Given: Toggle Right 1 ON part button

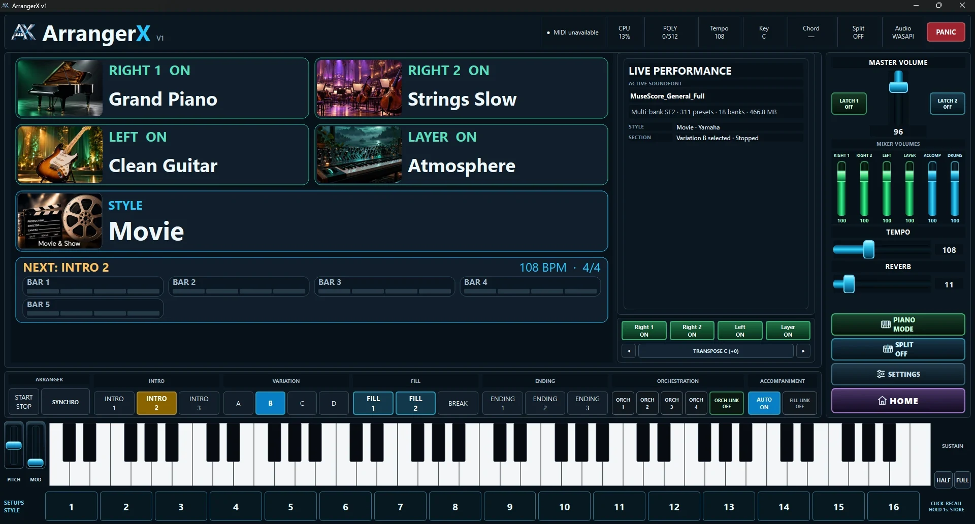Looking at the screenshot, I should click(644, 331).
